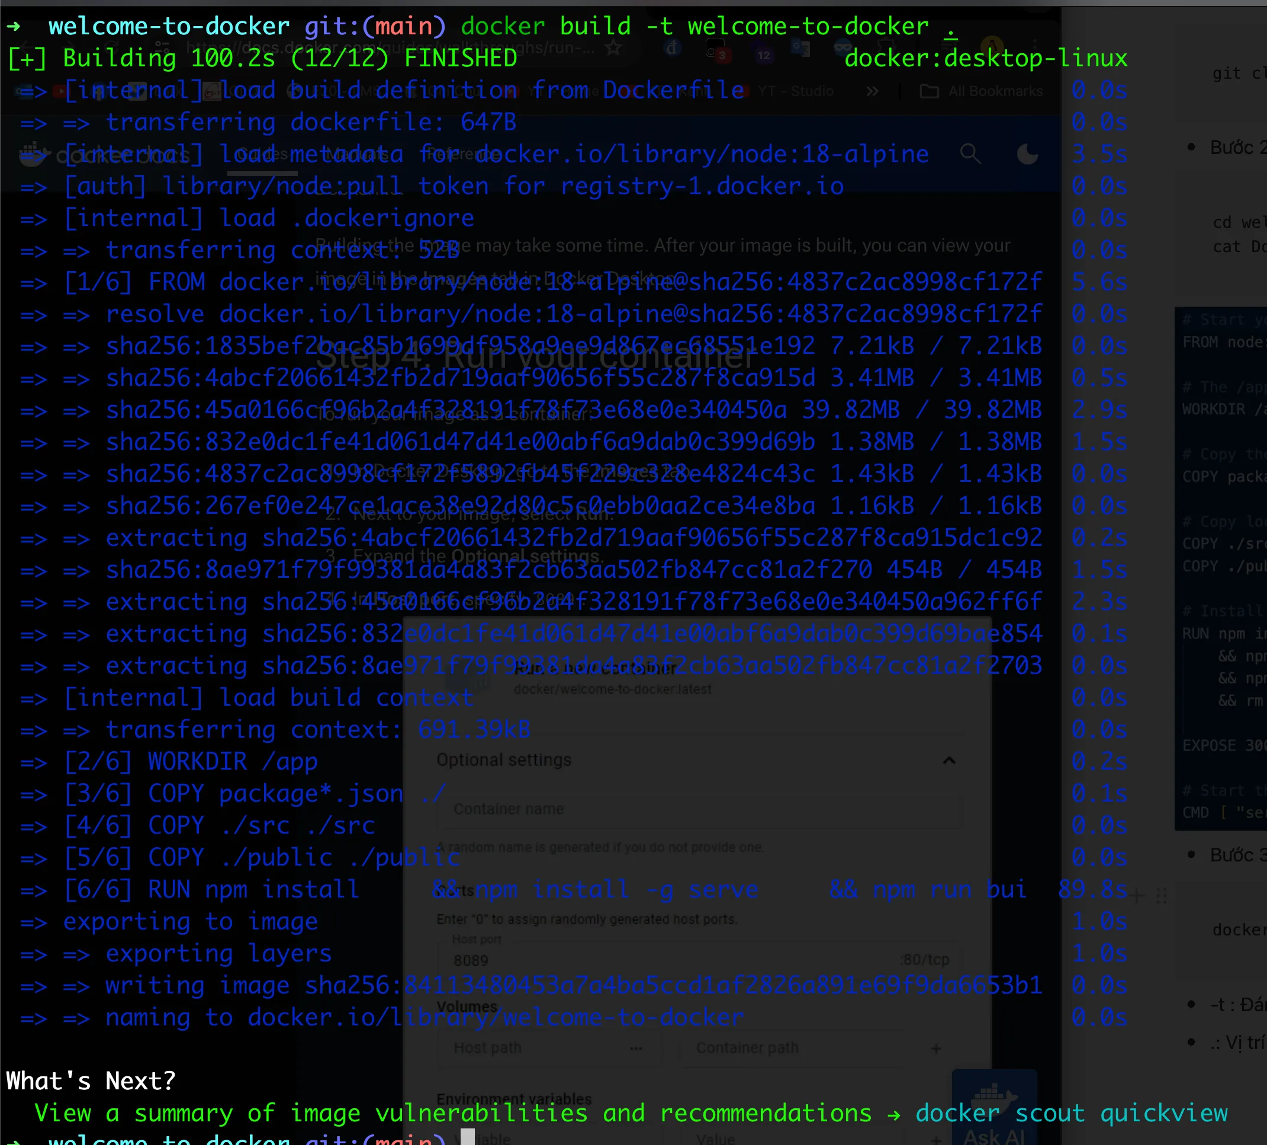Switch to the Guides tab in Docker docs

pyautogui.click(x=262, y=153)
